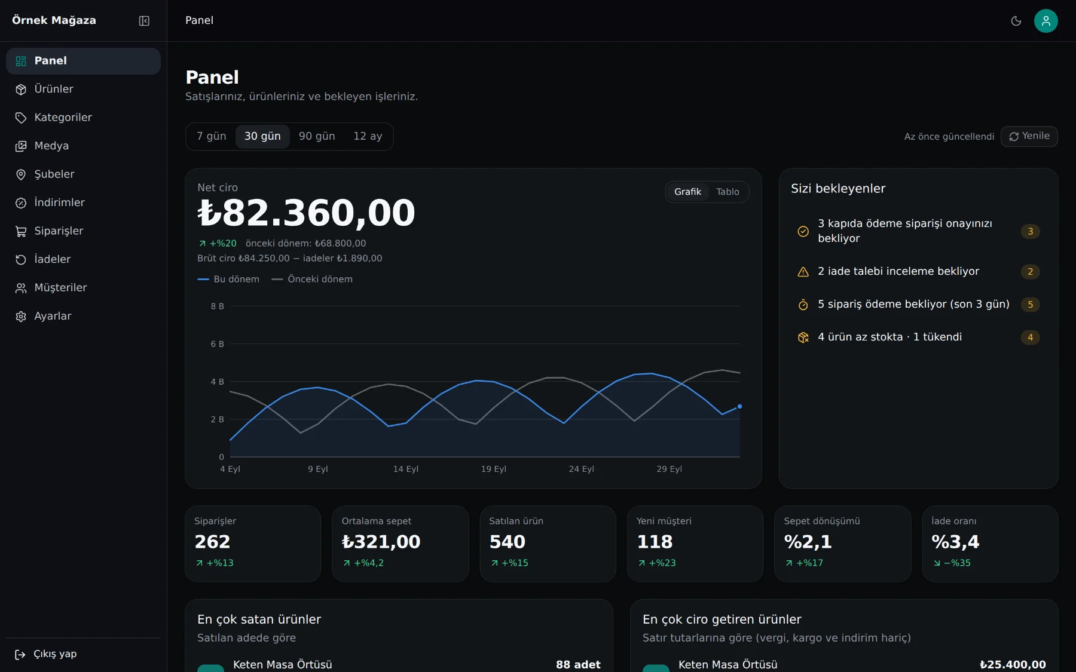Screen dimensions: 1076x672
Task: Open the 2 iade talebi inceleme item
Action: (918, 272)
